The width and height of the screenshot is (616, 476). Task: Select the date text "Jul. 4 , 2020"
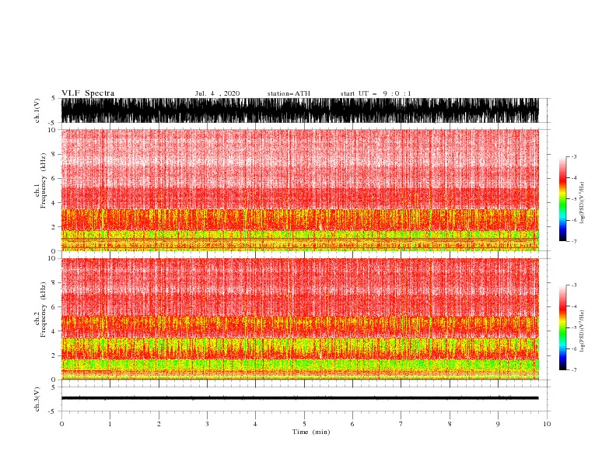(217, 93)
